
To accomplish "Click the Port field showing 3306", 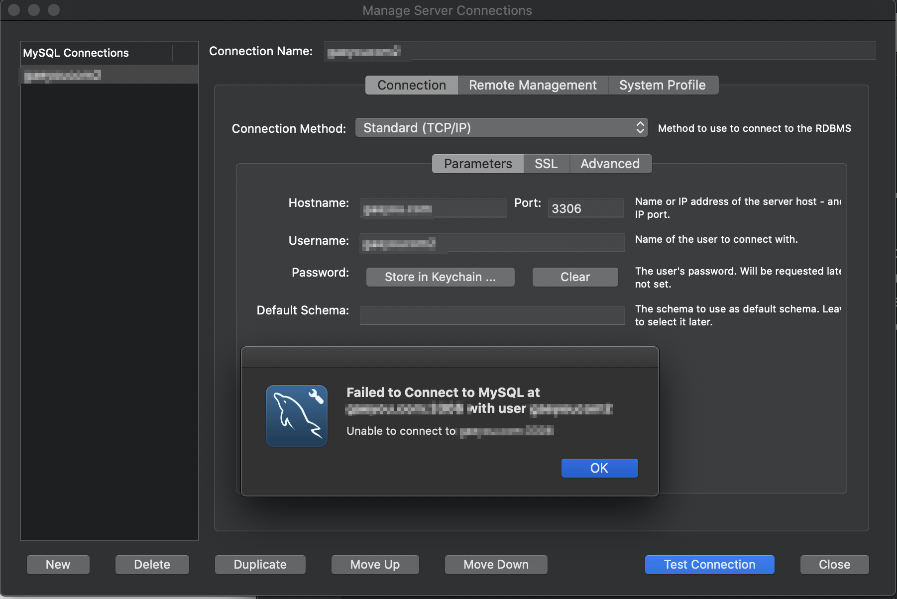I will [x=585, y=208].
